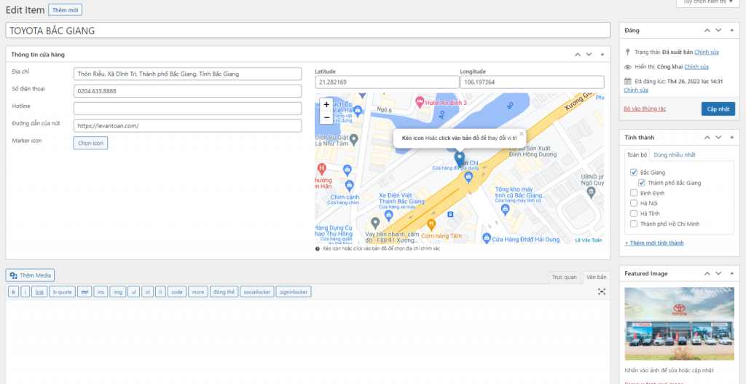Check the Hà Nội checkbox
Image resolution: width=746 pixels, height=384 pixels.
coord(634,203)
